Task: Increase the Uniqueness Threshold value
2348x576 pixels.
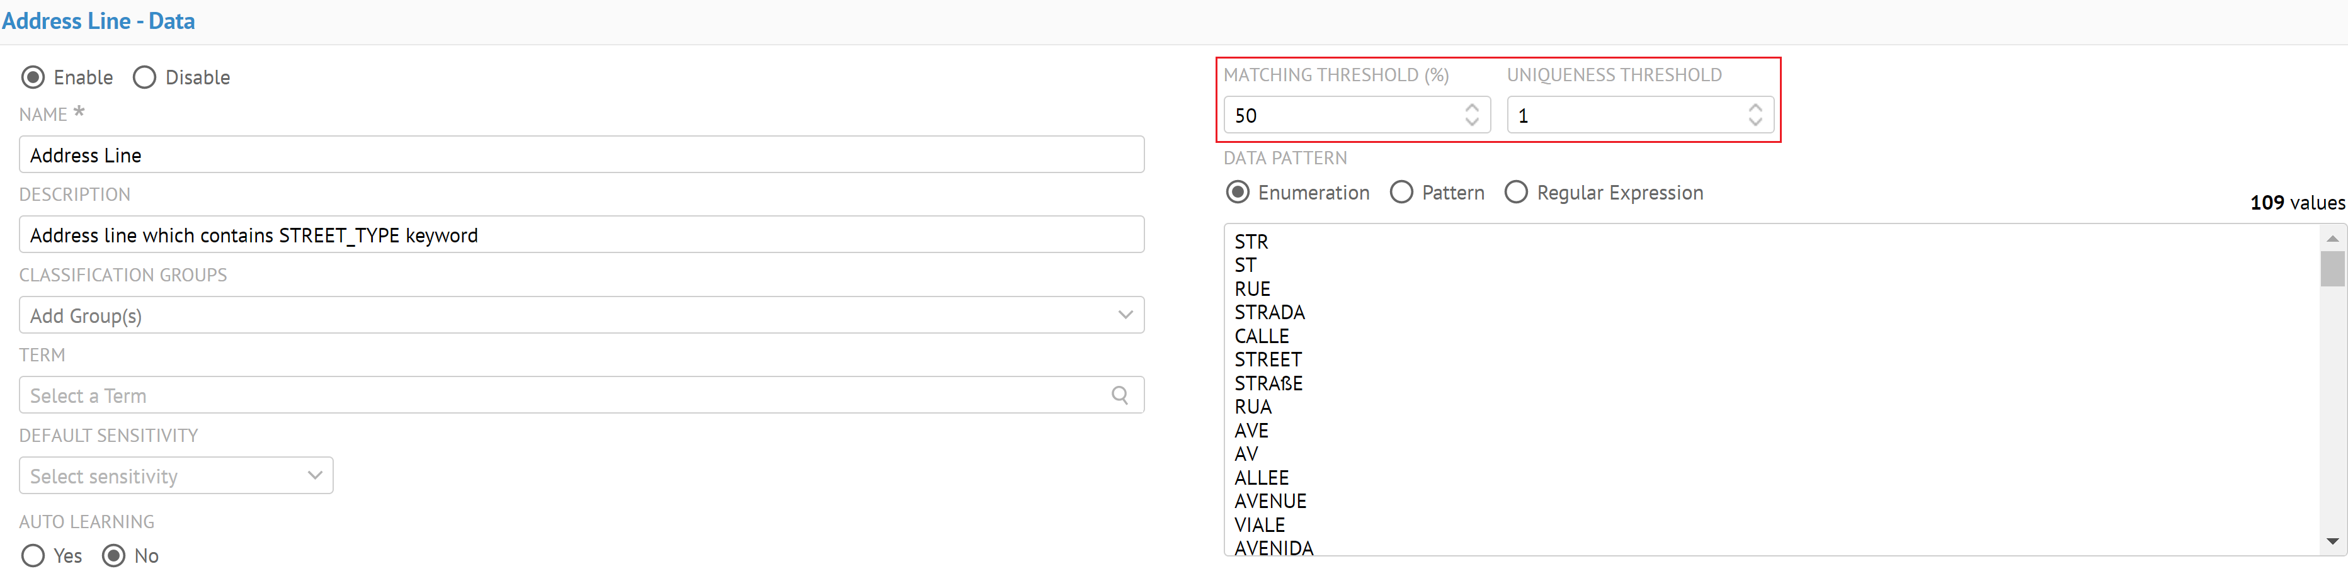Action: tap(1755, 108)
